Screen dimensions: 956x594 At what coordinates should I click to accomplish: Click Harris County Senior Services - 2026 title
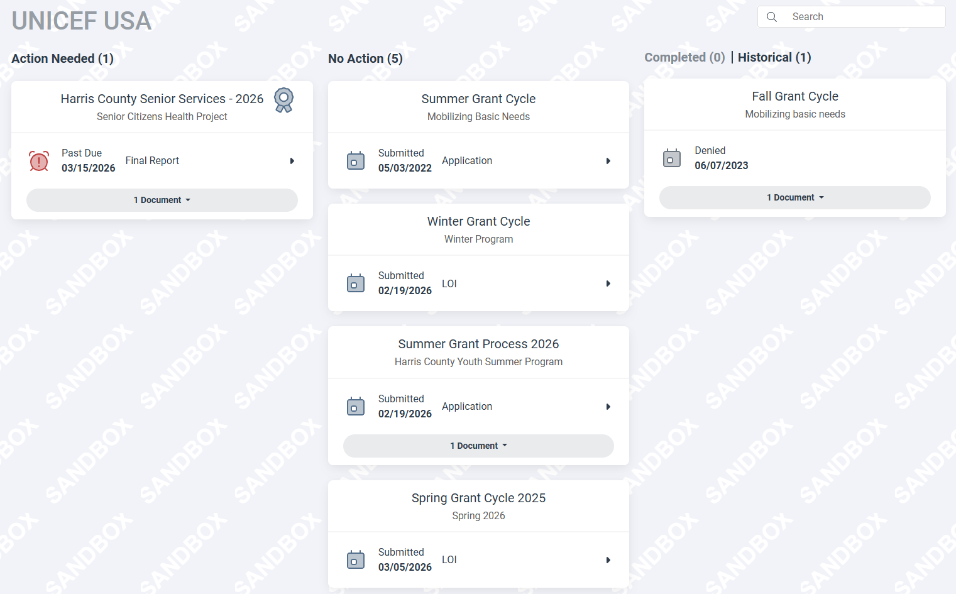tap(162, 99)
